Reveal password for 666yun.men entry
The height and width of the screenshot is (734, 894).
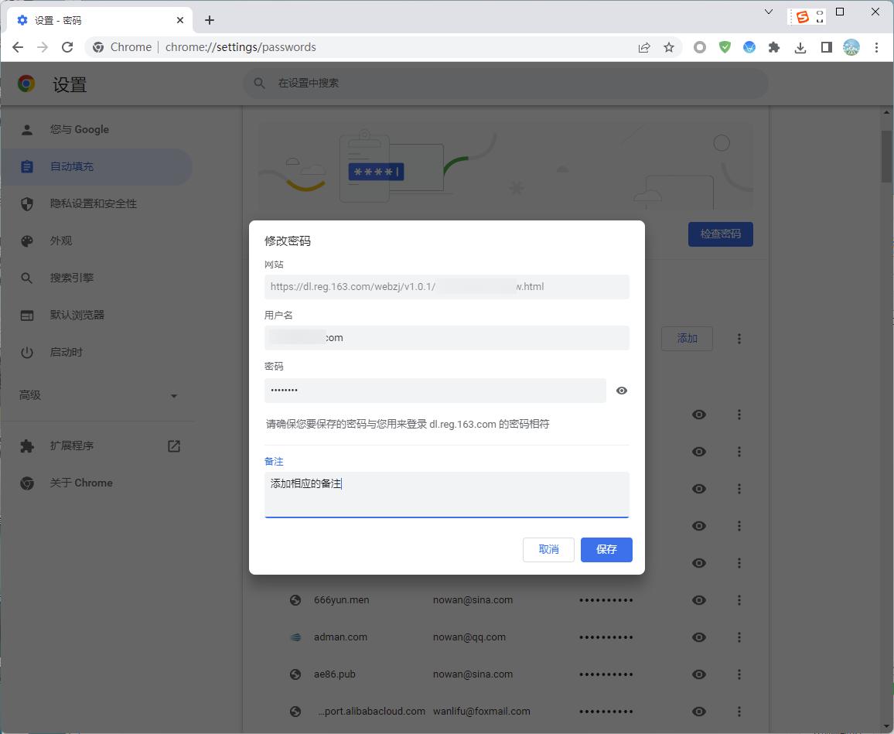click(x=699, y=600)
